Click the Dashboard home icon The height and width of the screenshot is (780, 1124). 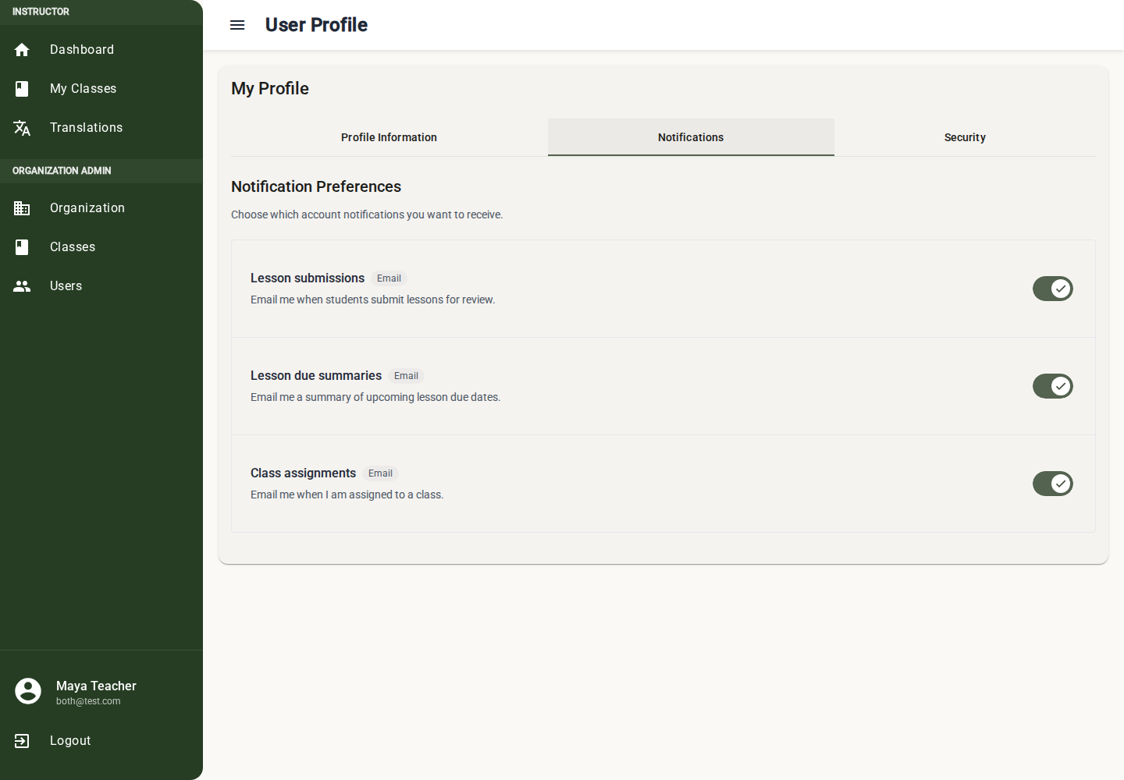pos(22,50)
